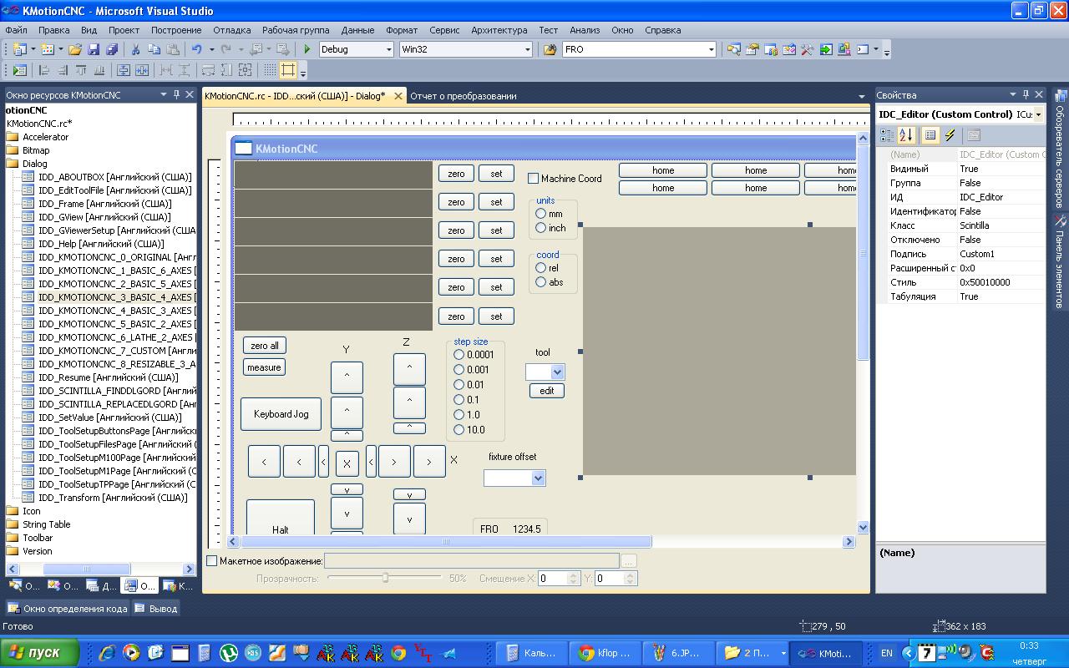Viewport: 1069px width, 668px height.
Task: Click the Test Dialog icon in dialog toolbar
Action: pyautogui.click(x=20, y=70)
